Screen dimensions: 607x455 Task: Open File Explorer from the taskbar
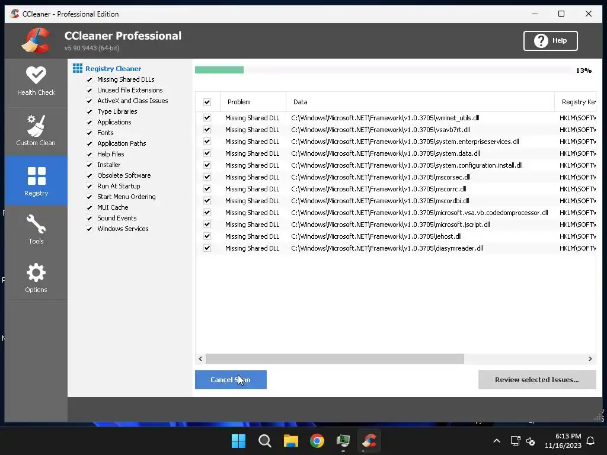tap(290, 441)
